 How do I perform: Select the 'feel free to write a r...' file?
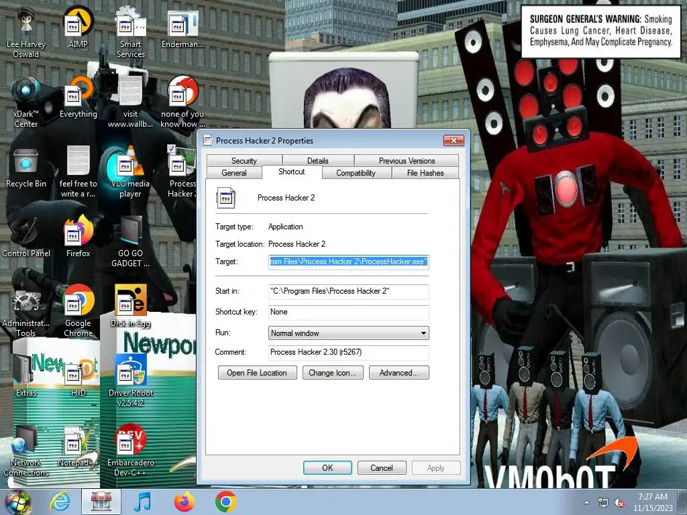pos(78,172)
